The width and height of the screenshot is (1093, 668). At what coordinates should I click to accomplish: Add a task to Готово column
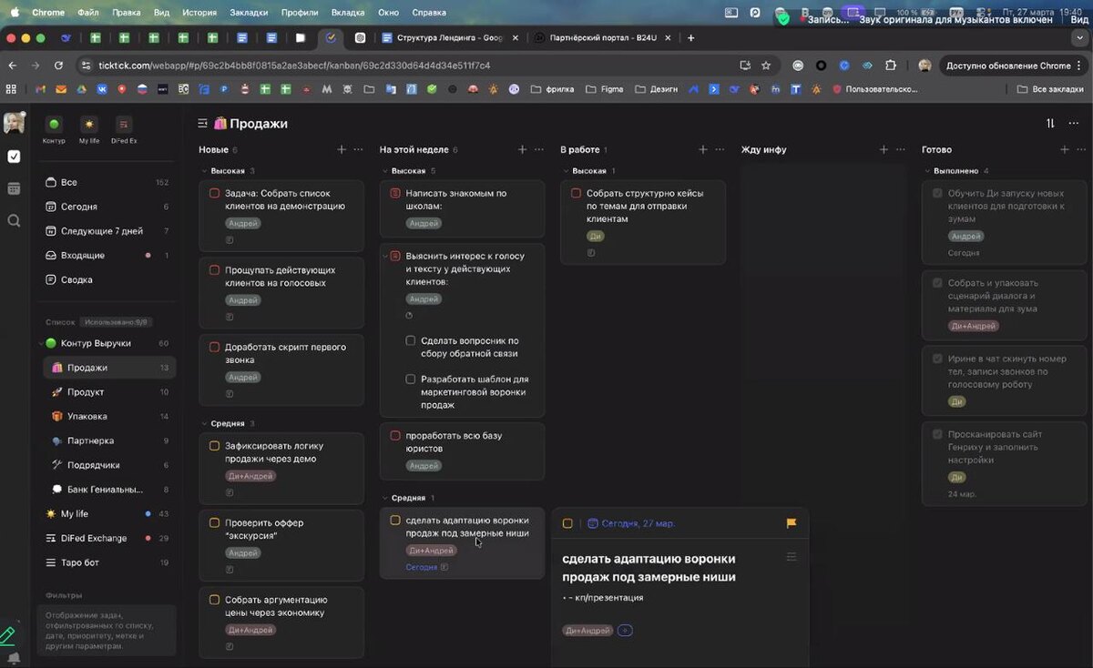[1065, 149]
